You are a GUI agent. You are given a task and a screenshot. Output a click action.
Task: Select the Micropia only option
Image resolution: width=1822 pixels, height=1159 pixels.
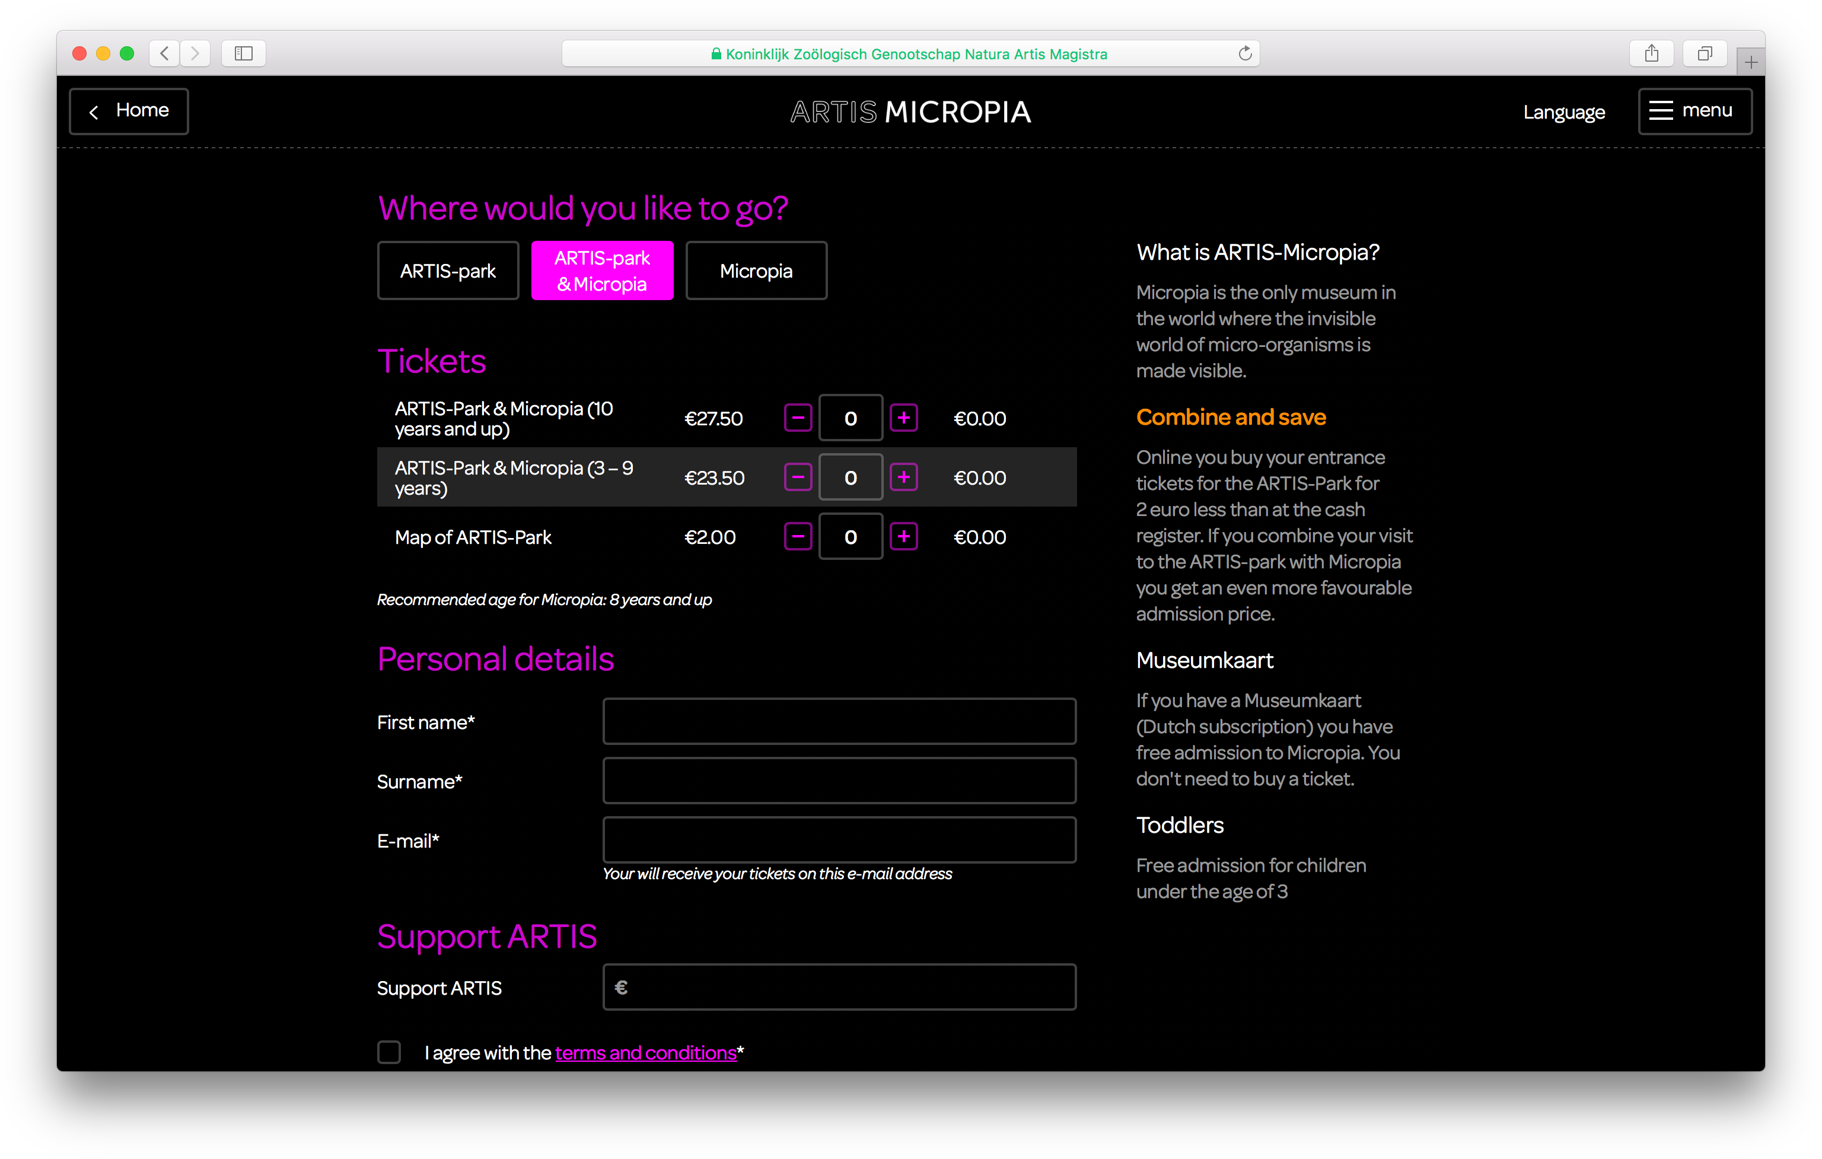pos(756,271)
